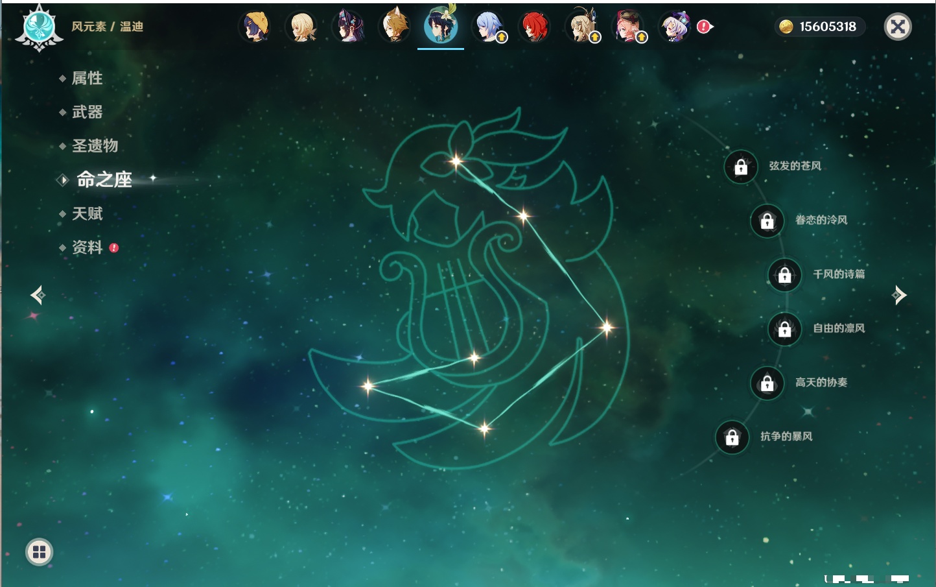Go to the next character with right arrow
The height and width of the screenshot is (587, 936).
[x=899, y=295]
